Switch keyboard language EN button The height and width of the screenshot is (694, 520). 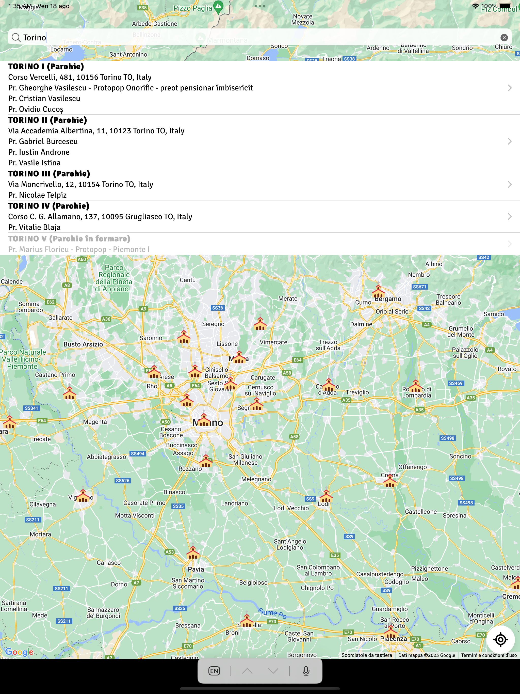214,671
